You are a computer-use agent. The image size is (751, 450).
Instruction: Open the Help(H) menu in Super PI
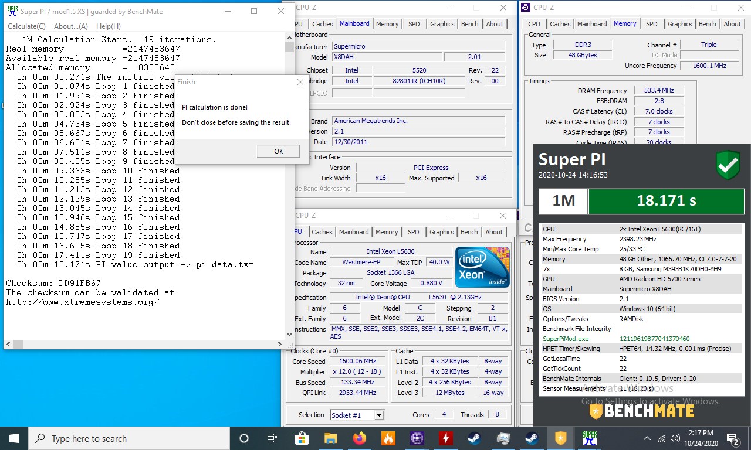point(109,26)
